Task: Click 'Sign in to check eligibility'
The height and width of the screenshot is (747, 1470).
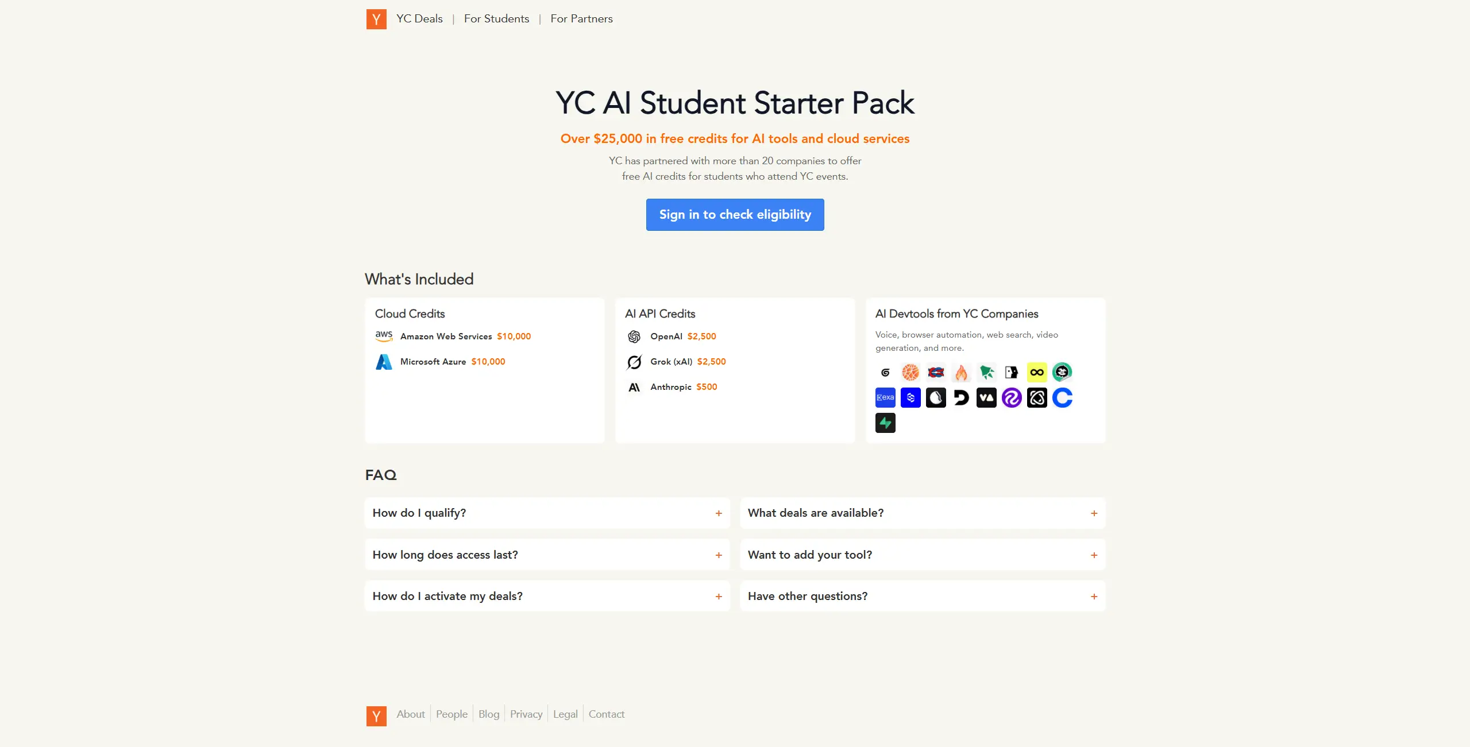Action: pos(735,214)
